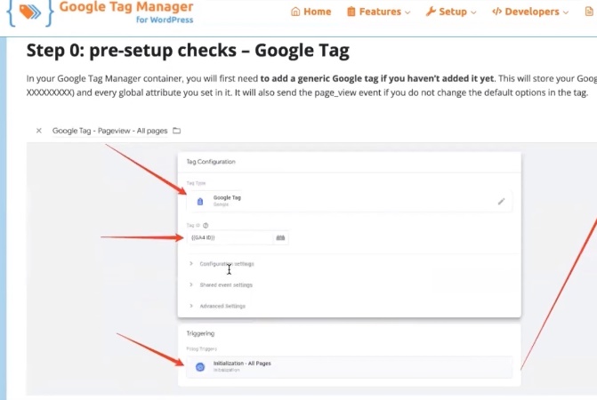597x400 pixels.
Task: Click the Google Tag Manager for WordPress logo
Action: click(x=27, y=12)
